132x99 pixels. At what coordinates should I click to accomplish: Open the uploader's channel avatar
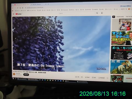(x=14, y=74)
